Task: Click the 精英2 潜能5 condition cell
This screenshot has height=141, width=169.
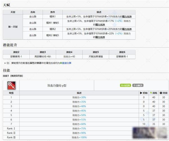Action: [53, 35]
